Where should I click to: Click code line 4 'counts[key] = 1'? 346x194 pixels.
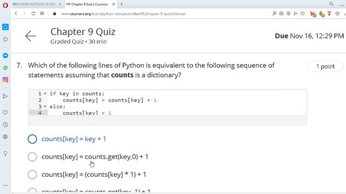tap(86, 113)
